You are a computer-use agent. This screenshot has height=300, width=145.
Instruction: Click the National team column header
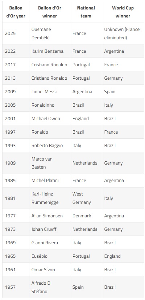pos(86,12)
